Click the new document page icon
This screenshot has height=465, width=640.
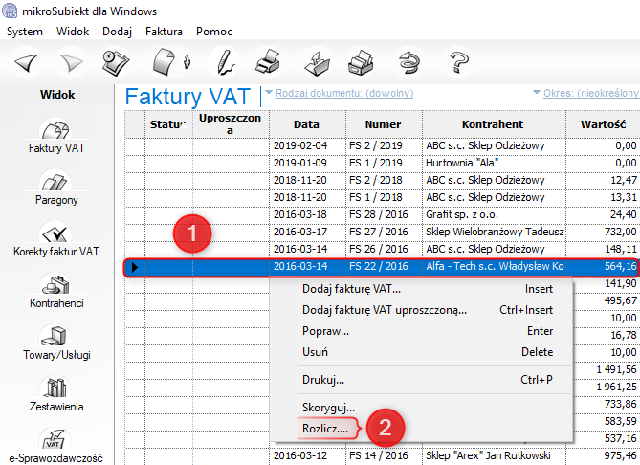click(165, 62)
